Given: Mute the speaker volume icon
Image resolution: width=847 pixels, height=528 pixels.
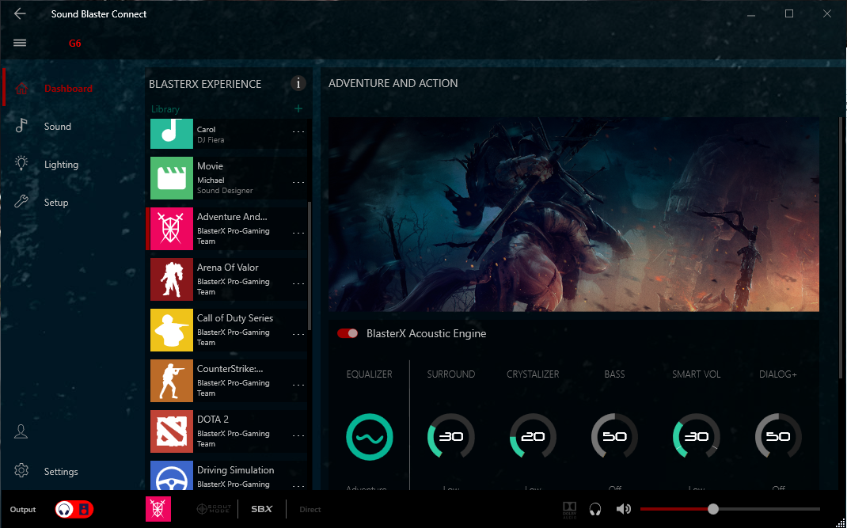Looking at the screenshot, I should [623, 509].
